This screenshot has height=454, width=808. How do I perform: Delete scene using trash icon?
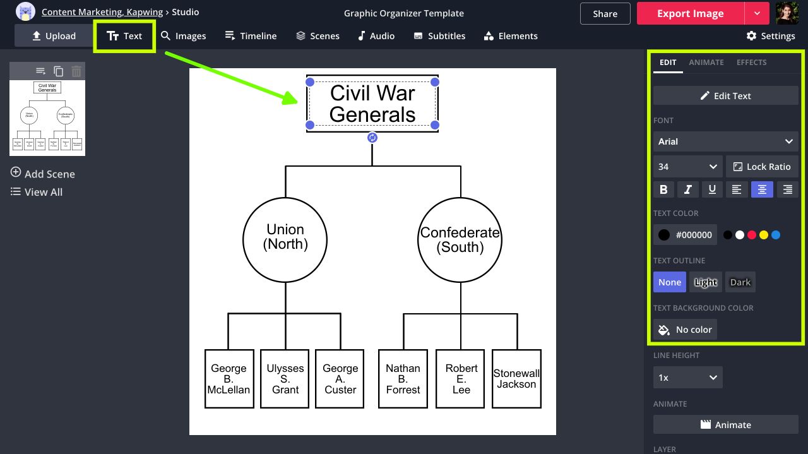(76, 71)
